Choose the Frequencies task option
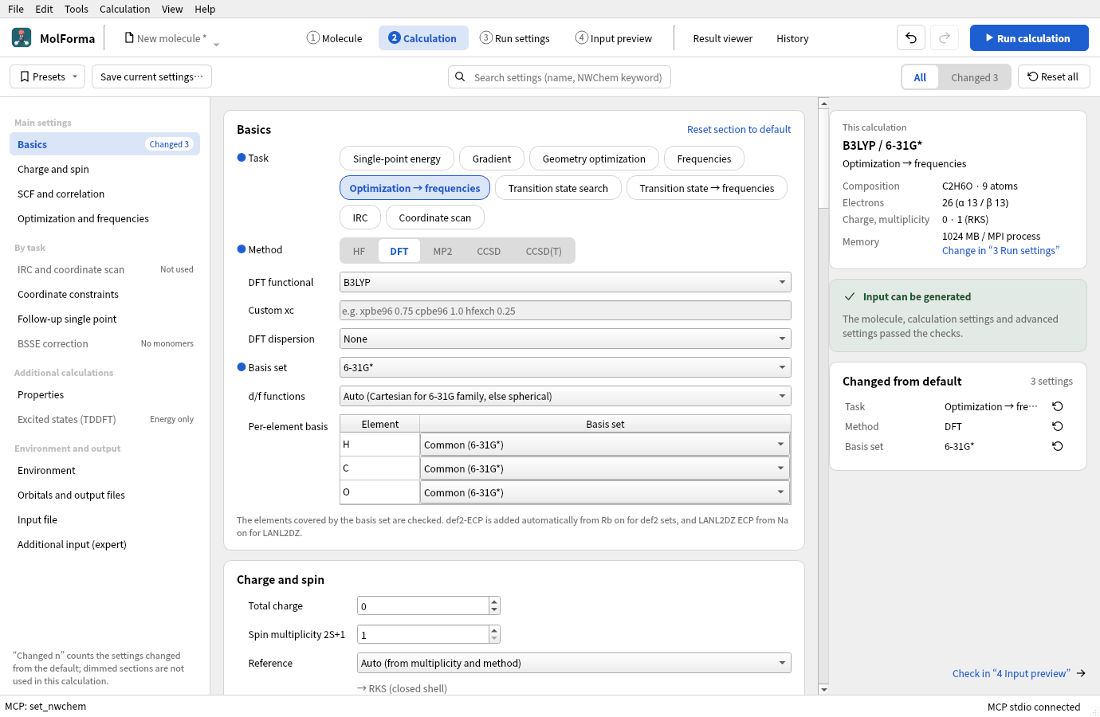1100x717 pixels. coord(704,159)
